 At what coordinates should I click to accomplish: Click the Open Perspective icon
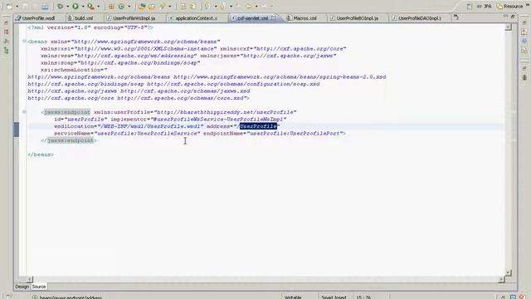pyautogui.click(x=470, y=6)
